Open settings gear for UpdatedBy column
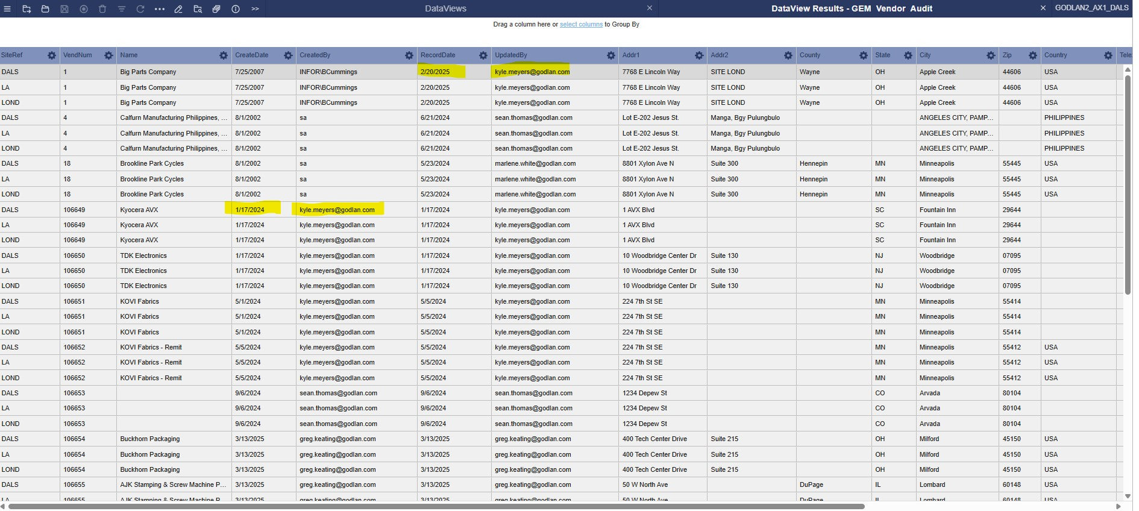This screenshot has height=511, width=1139. pos(611,55)
